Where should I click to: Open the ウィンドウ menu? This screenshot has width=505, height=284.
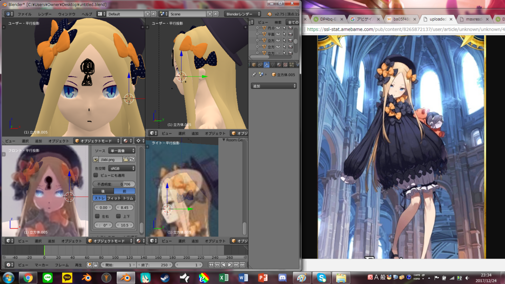tap(67, 14)
